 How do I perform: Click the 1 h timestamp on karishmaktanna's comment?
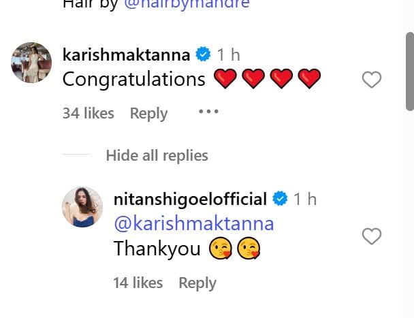pos(229,54)
